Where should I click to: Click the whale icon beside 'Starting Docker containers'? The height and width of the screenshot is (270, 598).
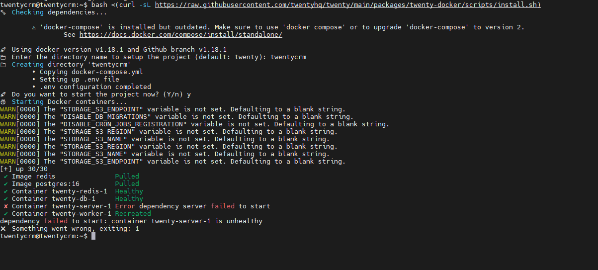click(x=3, y=101)
